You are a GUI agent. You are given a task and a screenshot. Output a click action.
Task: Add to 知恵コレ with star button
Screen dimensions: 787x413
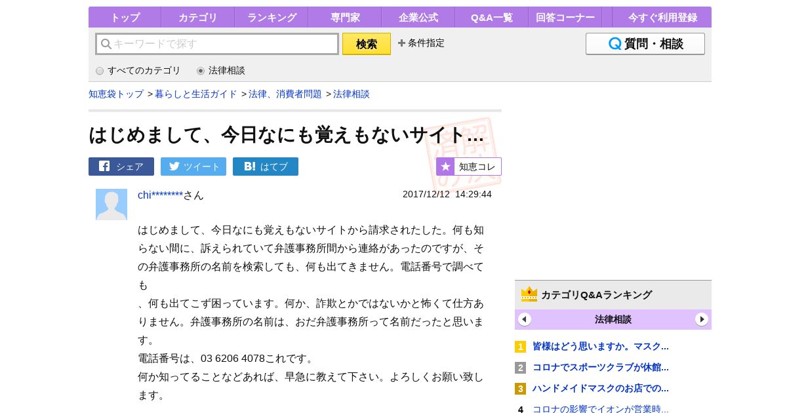[469, 167]
